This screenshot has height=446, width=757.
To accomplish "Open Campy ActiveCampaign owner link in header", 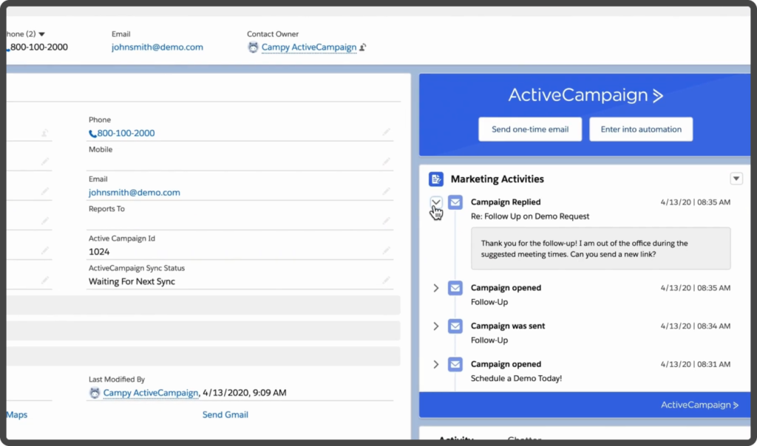I will pos(309,47).
